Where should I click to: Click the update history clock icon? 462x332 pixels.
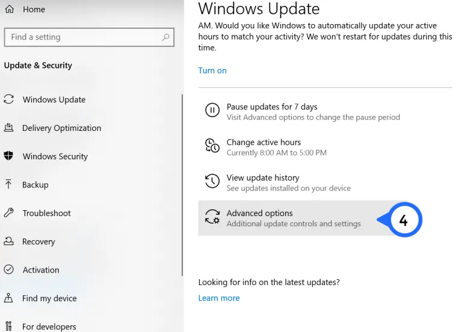(x=212, y=181)
